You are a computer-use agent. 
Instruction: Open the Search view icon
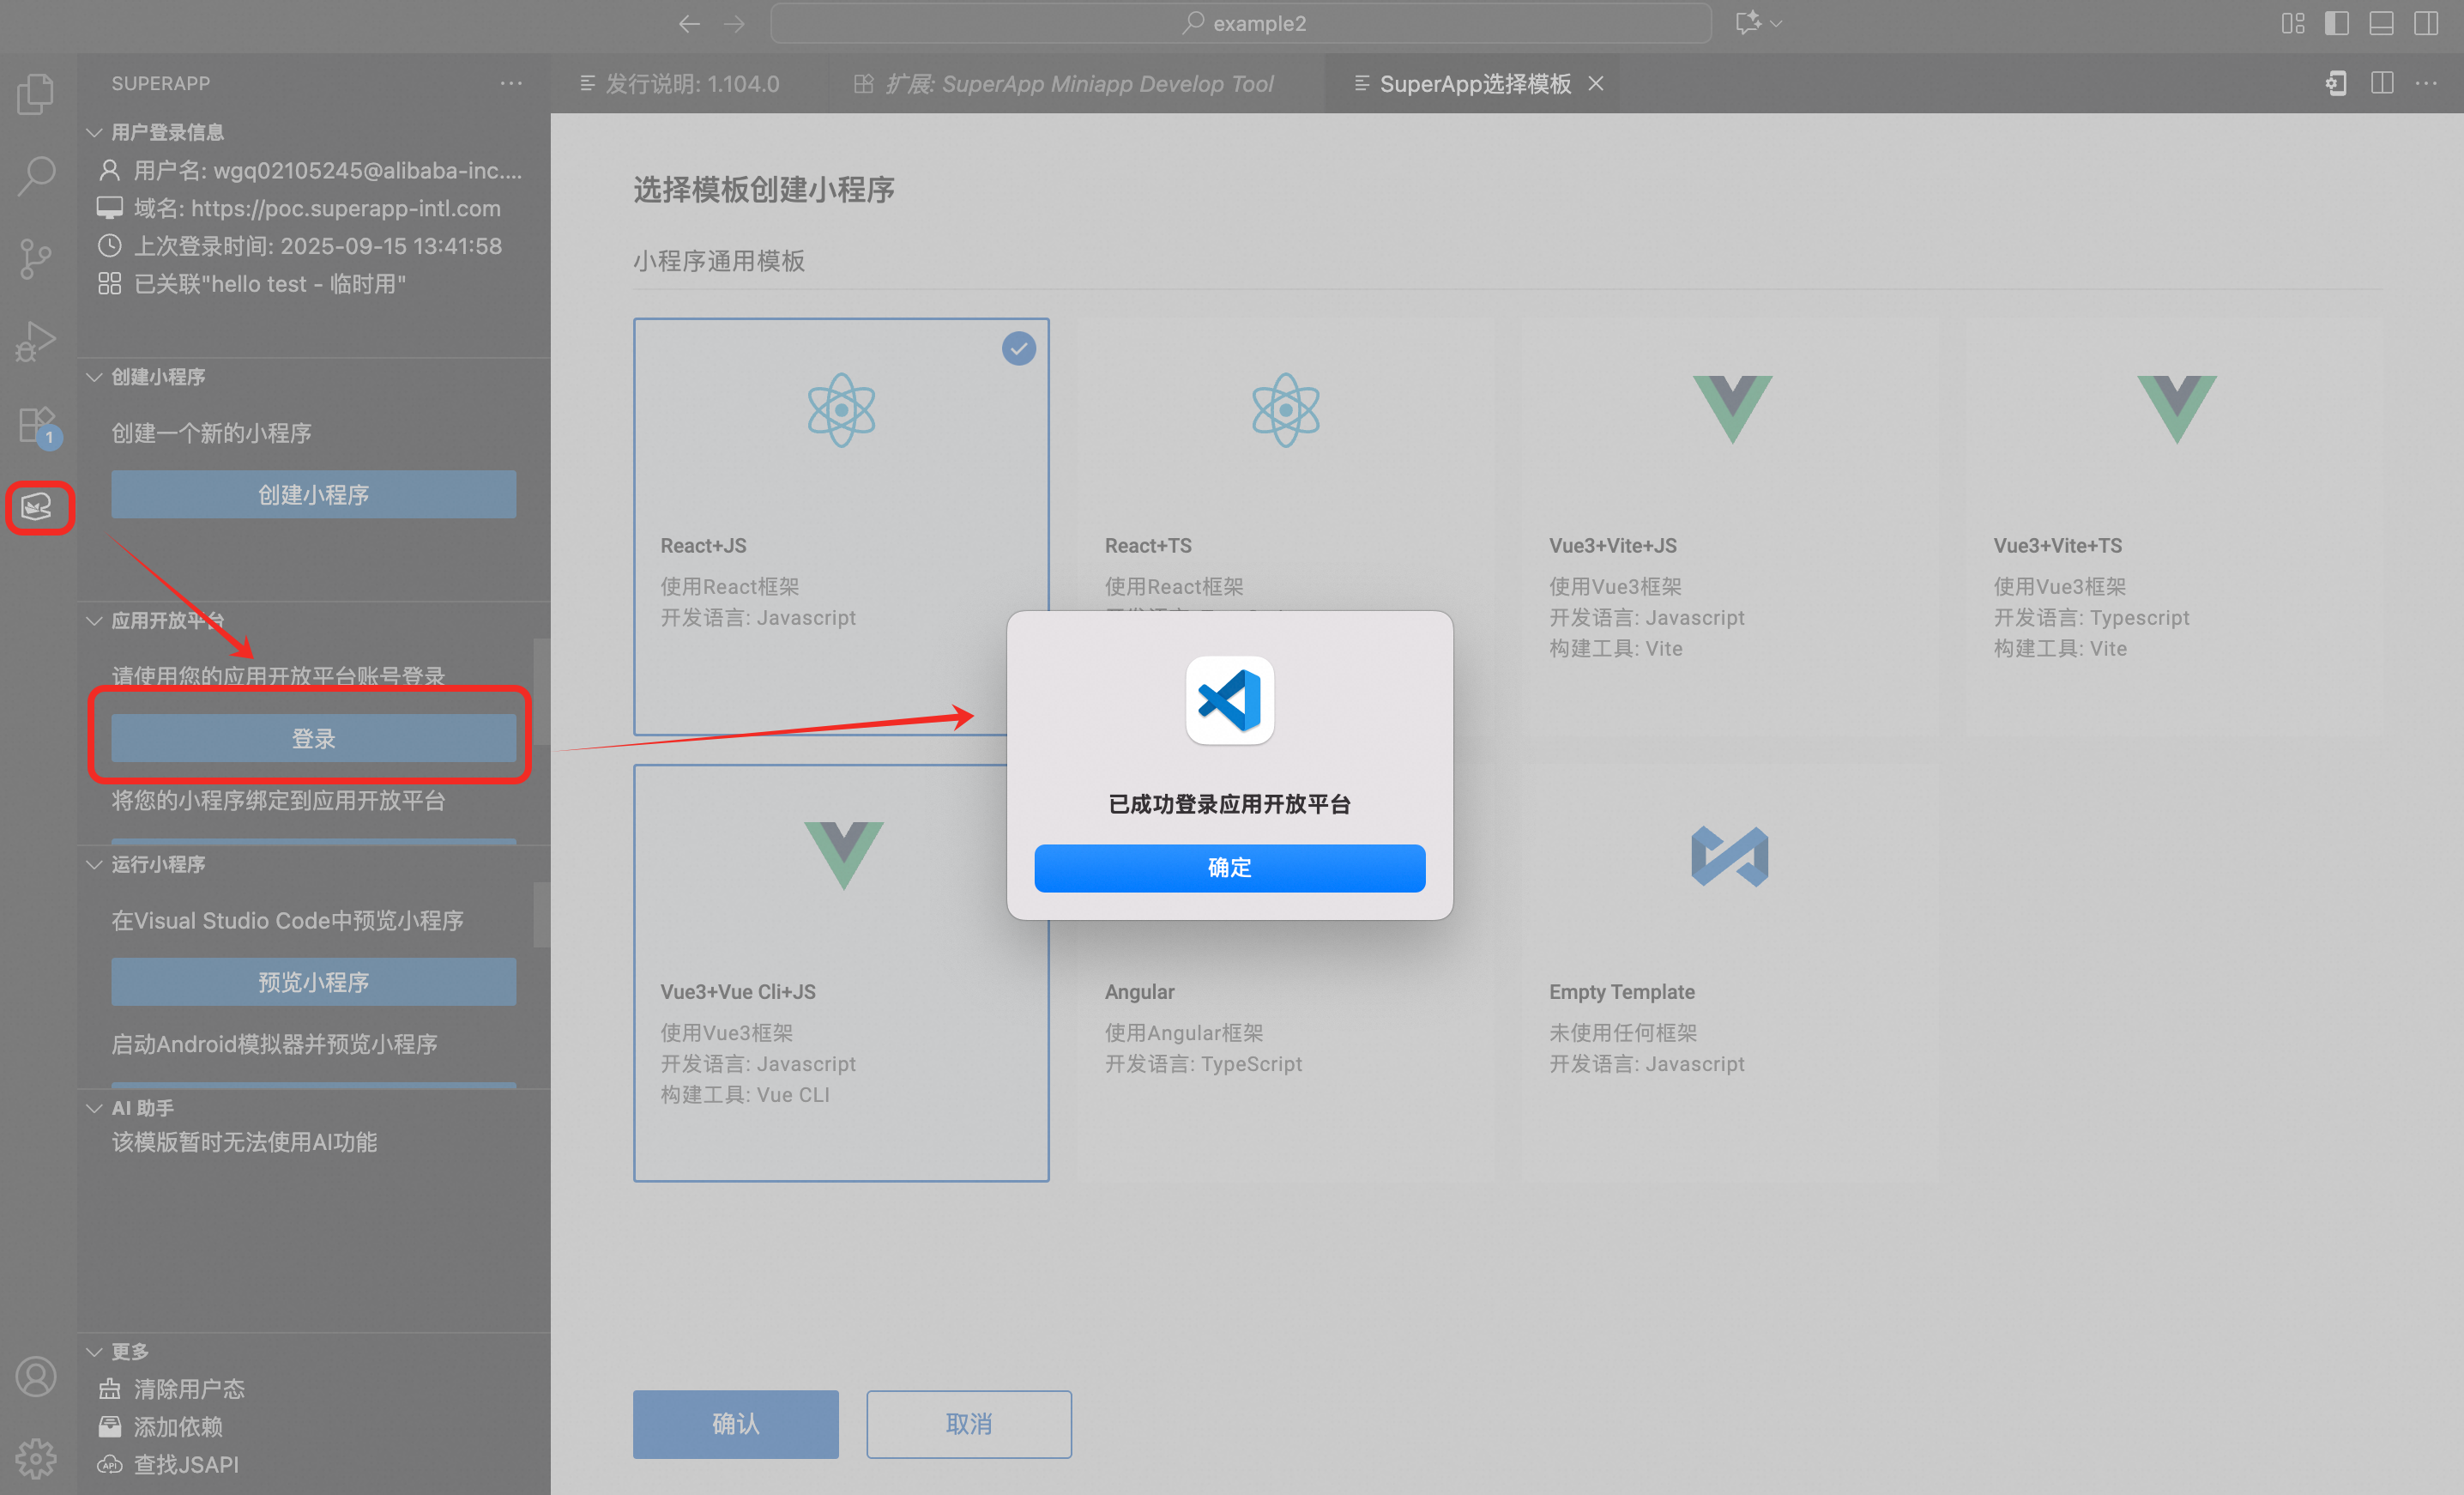click(x=36, y=176)
